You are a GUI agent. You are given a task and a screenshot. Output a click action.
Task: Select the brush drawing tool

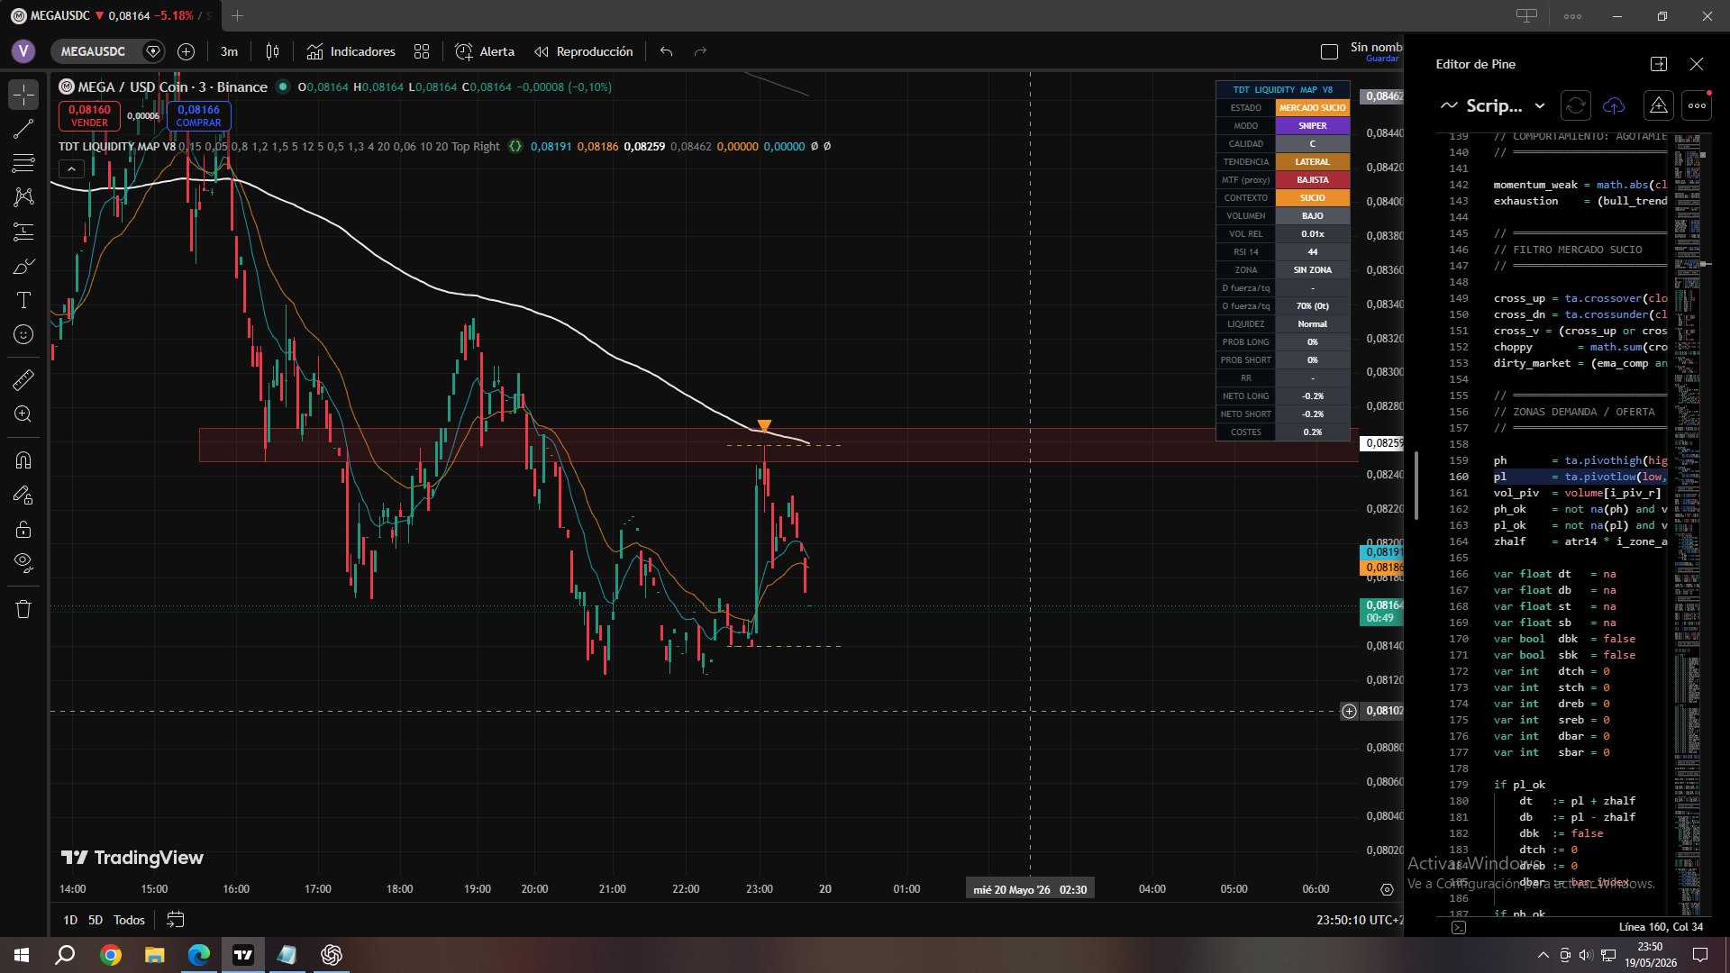(23, 266)
